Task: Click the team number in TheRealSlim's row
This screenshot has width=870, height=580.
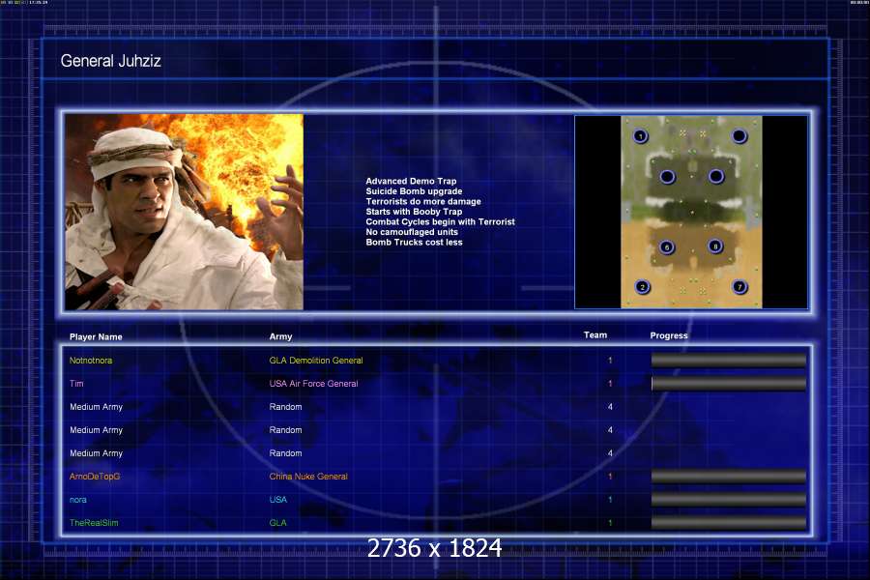Action: 610,523
